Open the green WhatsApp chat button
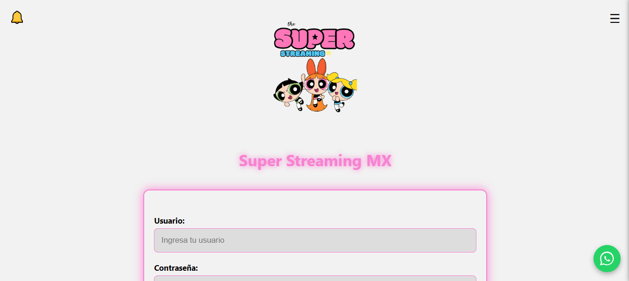Image resolution: width=629 pixels, height=281 pixels. 607,258
